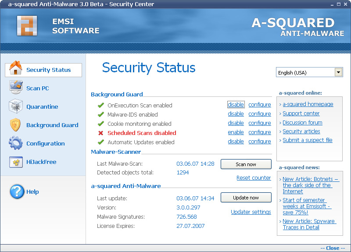Click the Security Status house icon
The image size is (351, 252).
(x=16, y=67)
